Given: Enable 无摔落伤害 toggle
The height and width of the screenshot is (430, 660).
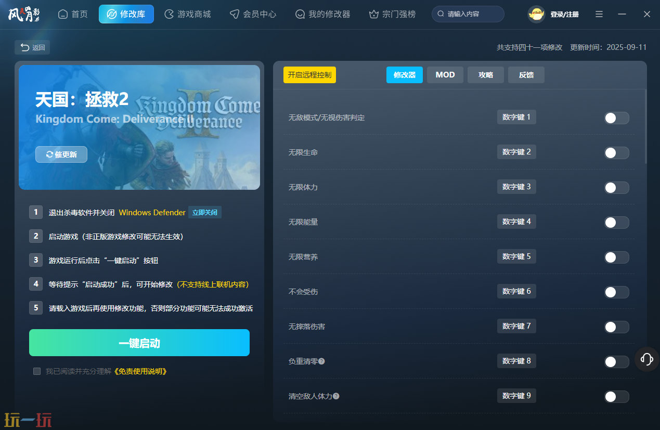Looking at the screenshot, I should pos(616,327).
